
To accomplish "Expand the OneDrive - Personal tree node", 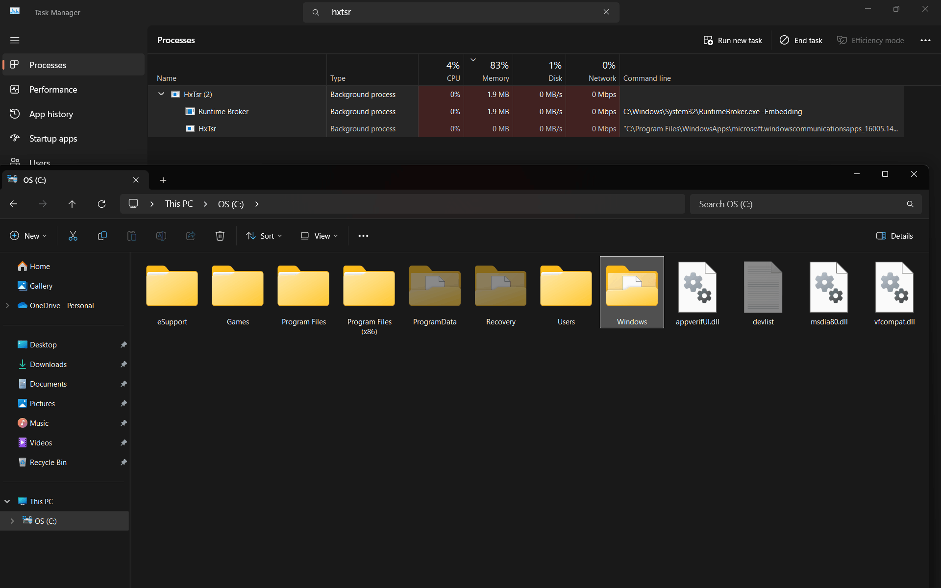I will point(7,305).
